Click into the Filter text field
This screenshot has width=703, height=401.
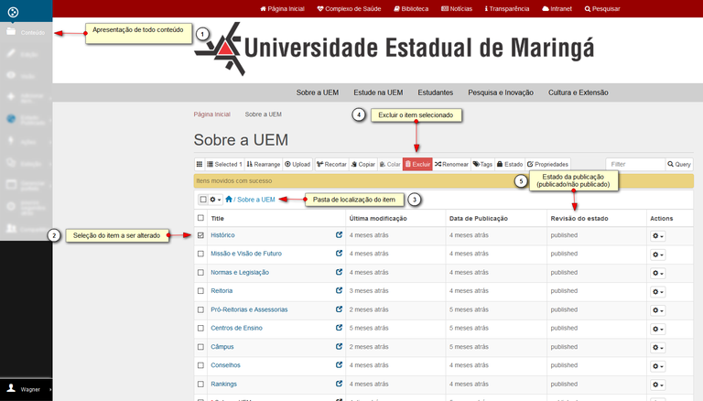635,164
